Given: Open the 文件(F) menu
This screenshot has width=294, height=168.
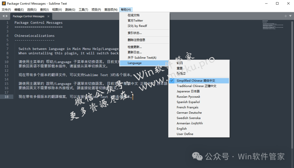Looking at the screenshot, I should tap(6, 10).
